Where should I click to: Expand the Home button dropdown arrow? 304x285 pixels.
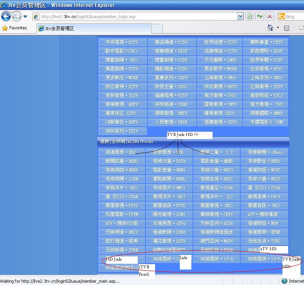[x=278, y=28]
